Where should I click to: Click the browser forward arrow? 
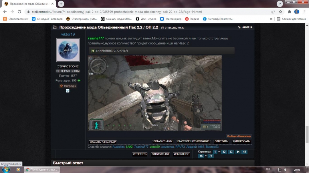click(x=12, y=12)
